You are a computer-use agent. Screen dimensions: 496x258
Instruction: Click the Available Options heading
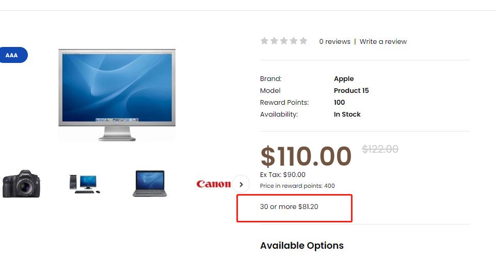click(x=302, y=246)
